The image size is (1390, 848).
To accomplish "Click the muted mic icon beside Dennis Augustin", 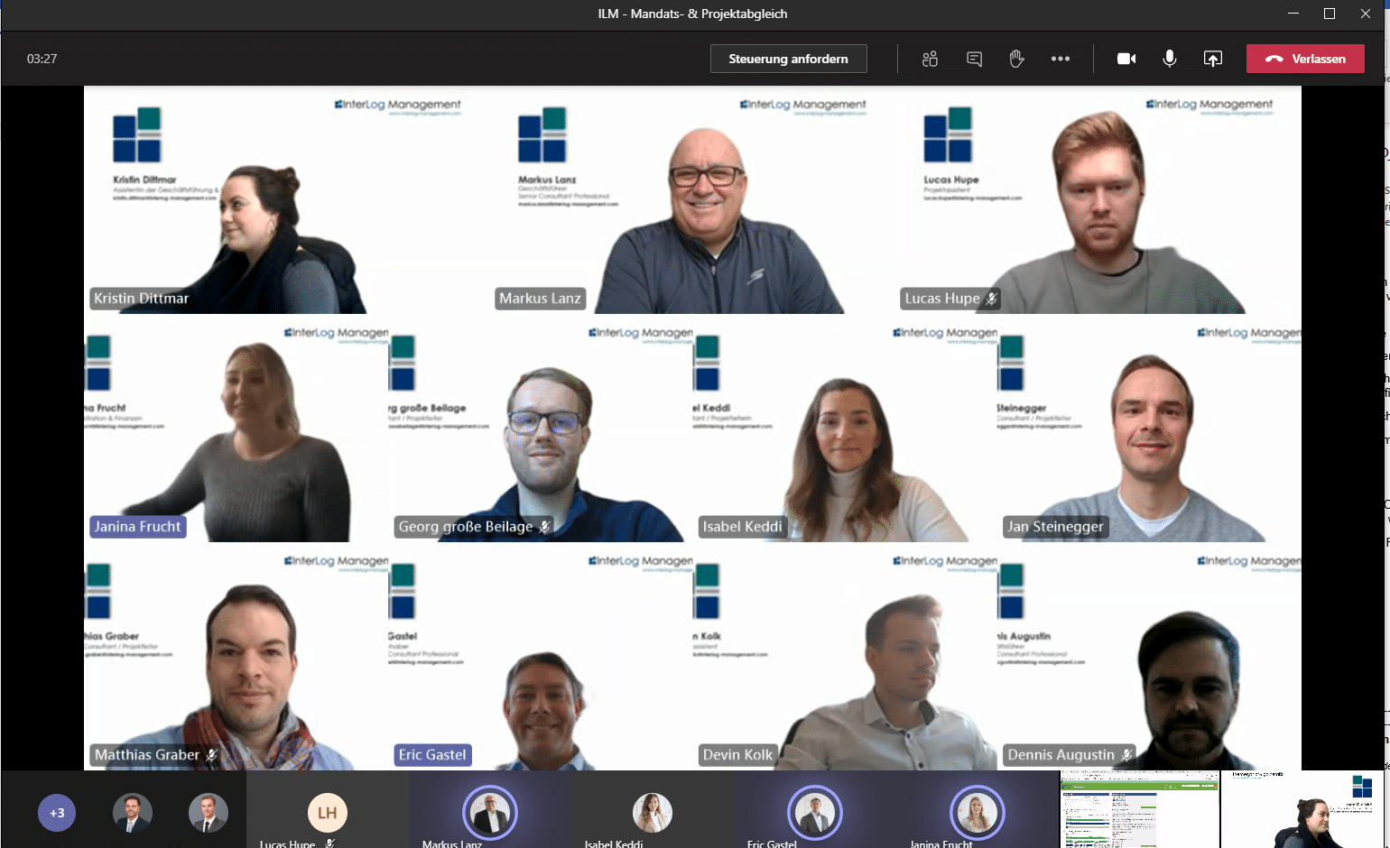I will click(1126, 755).
